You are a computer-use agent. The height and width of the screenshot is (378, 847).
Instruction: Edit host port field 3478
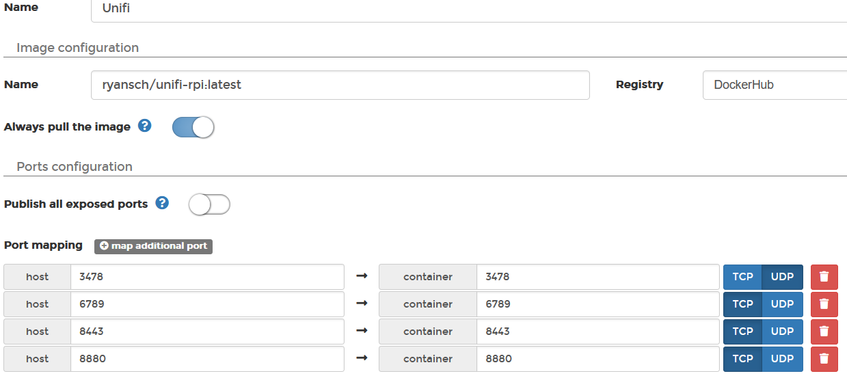click(x=207, y=277)
